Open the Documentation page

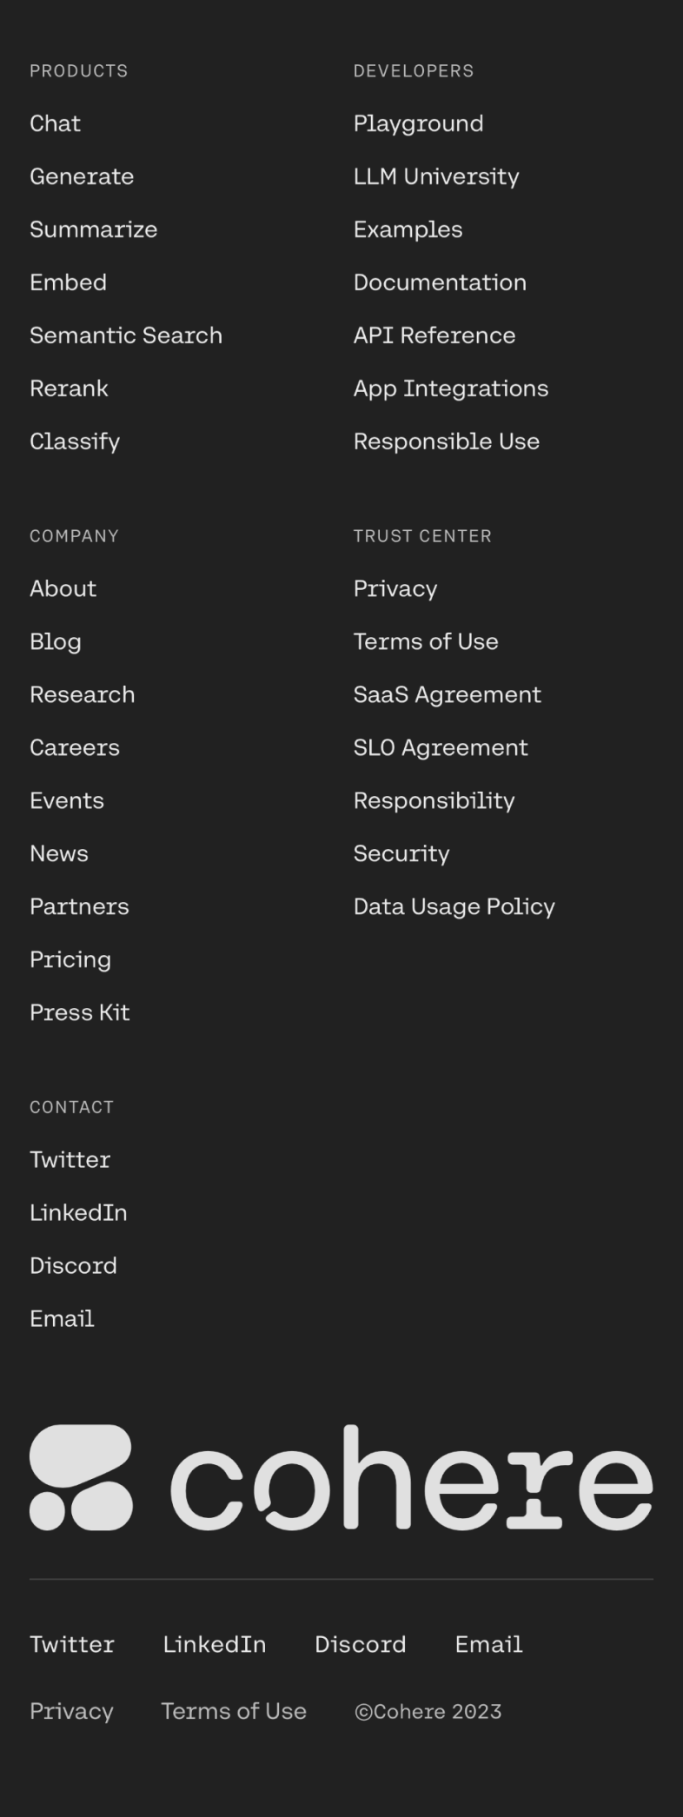point(440,282)
